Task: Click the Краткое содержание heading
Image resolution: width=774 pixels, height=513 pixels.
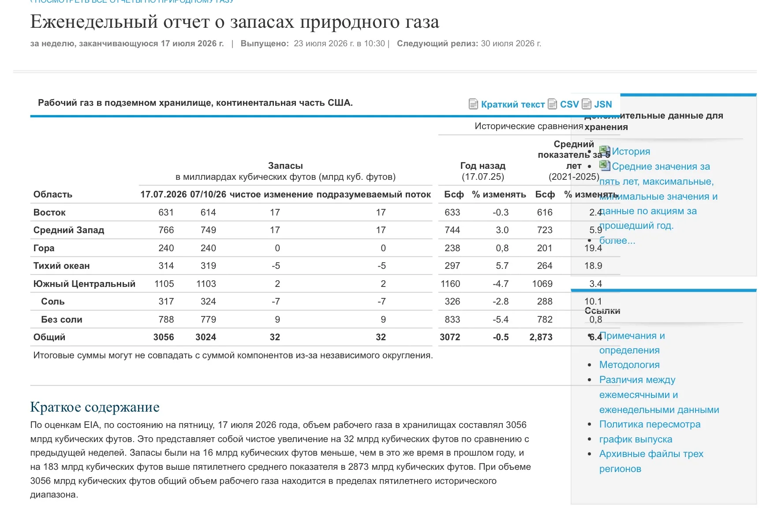Action: click(95, 407)
